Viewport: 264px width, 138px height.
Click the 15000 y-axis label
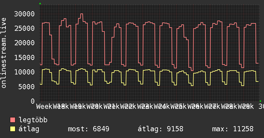24,57
